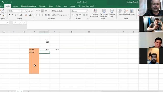Click Combinar y centrar button
Viewport: 163px width, 92px height.
pos(59,15)
